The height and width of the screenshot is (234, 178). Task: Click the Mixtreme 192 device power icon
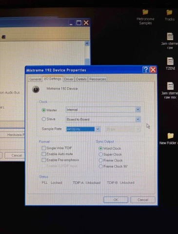pos(36,89)
